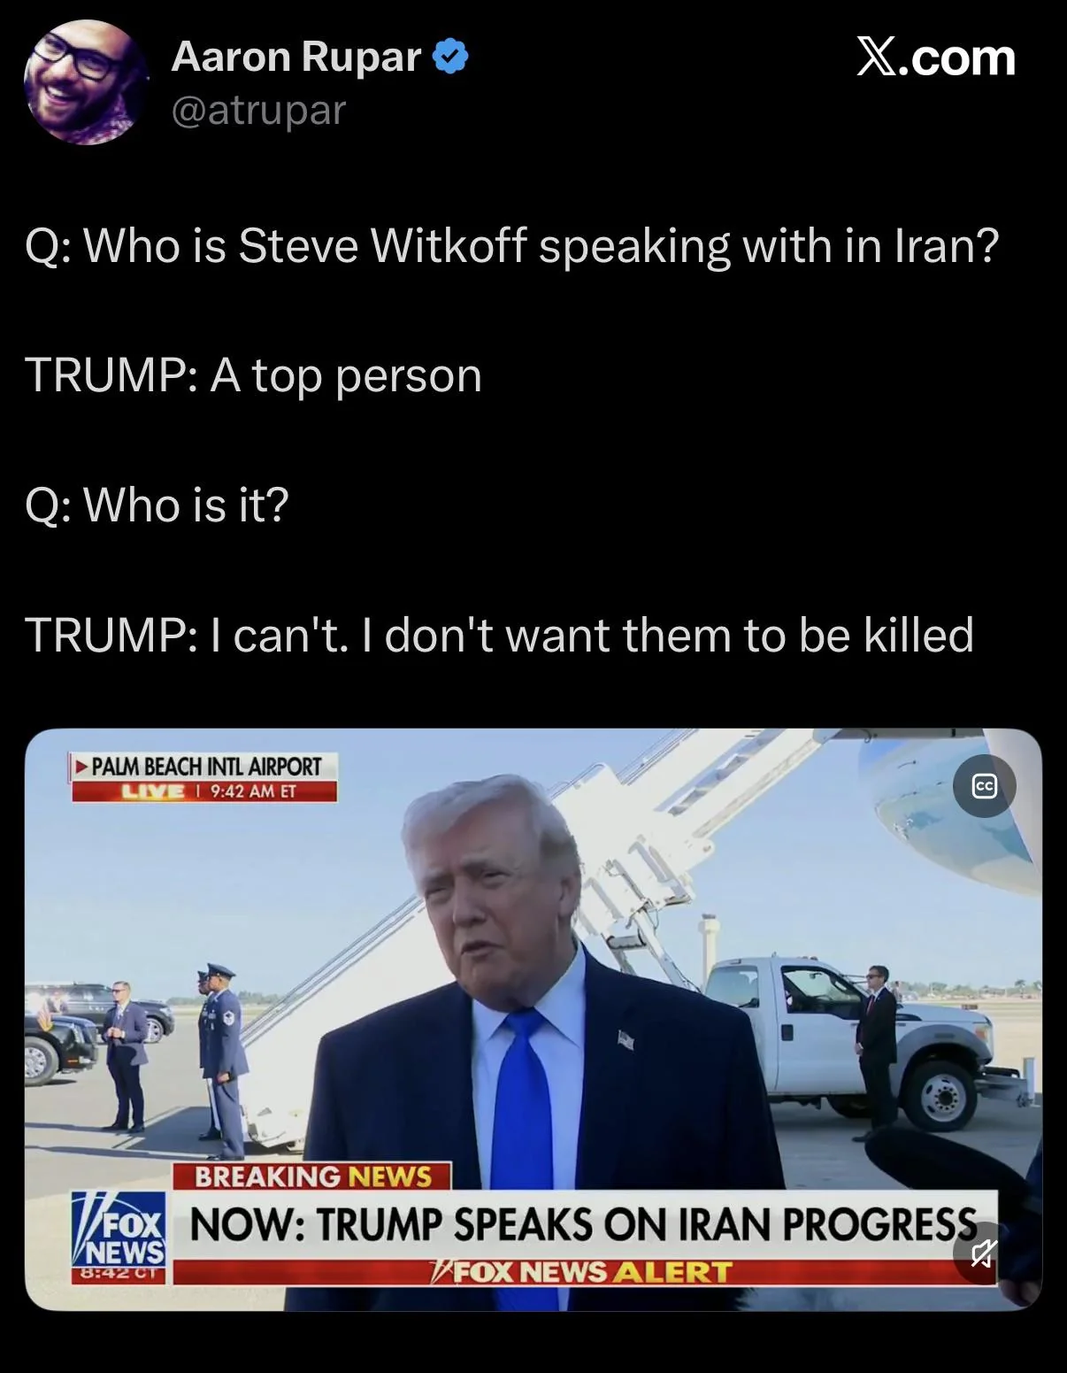Open the @atrupar handle link
1067x1373 pixels.
point(258,111)
